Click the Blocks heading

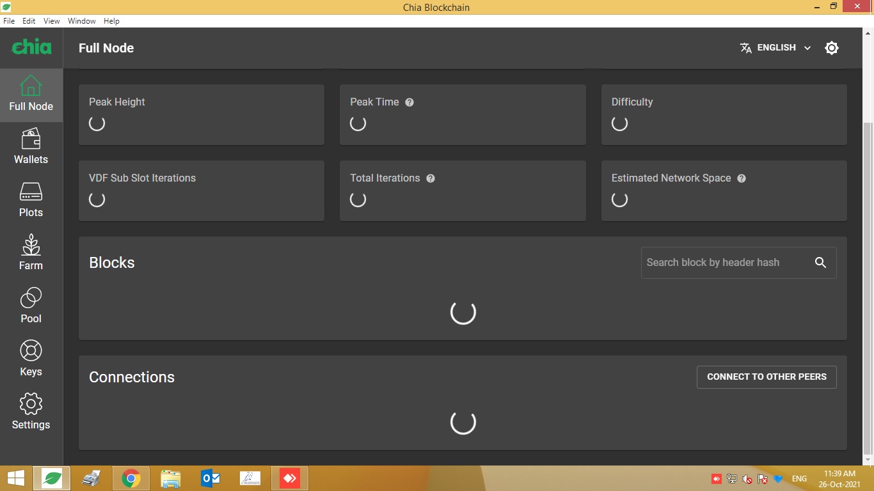(112, 263)
